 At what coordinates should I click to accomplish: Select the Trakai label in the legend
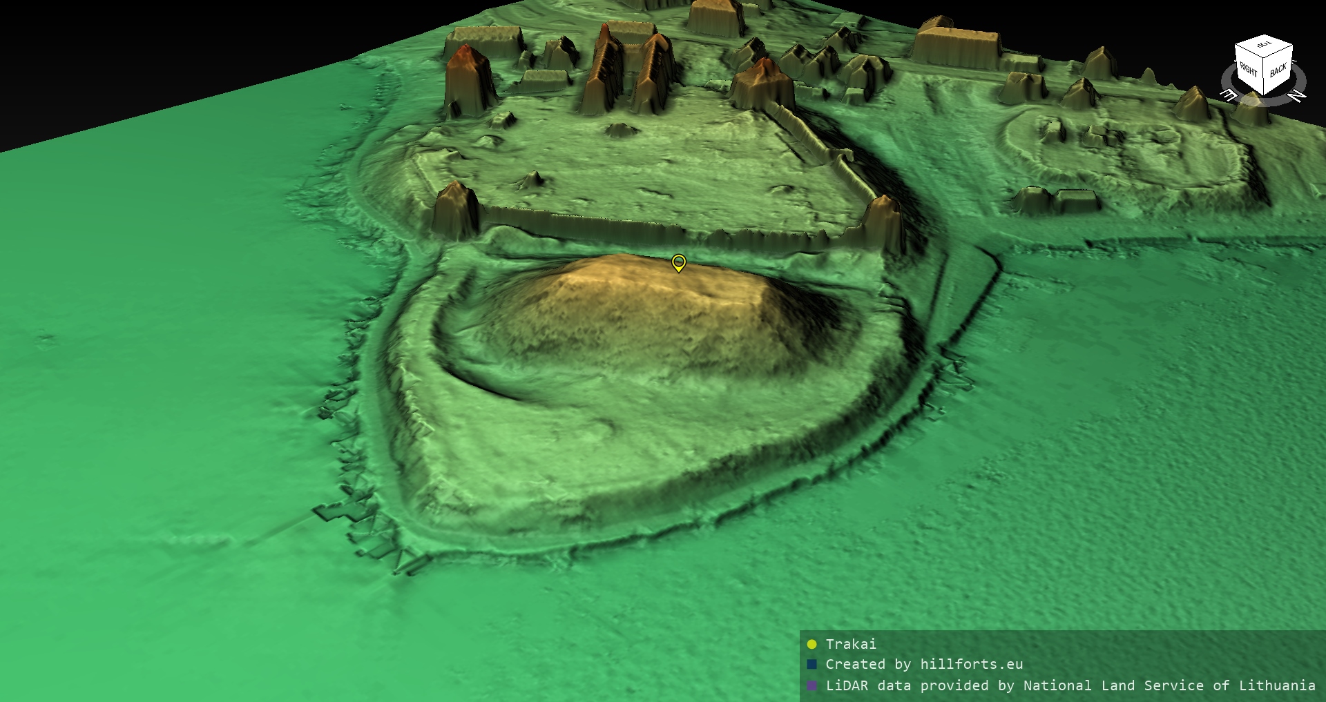point(851,644)
